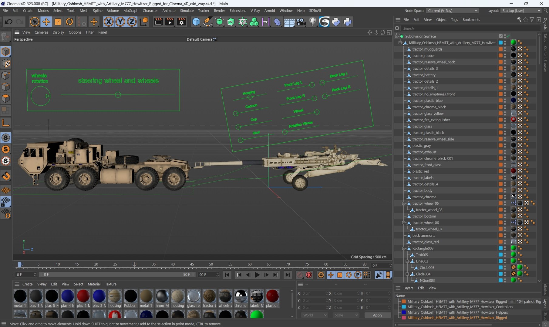The image size is (549, 327).
Task: Click the Undo arrow icon
Action: [x=8, y=22]
